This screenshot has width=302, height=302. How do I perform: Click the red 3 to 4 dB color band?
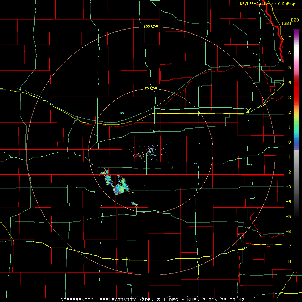point(296,90)
